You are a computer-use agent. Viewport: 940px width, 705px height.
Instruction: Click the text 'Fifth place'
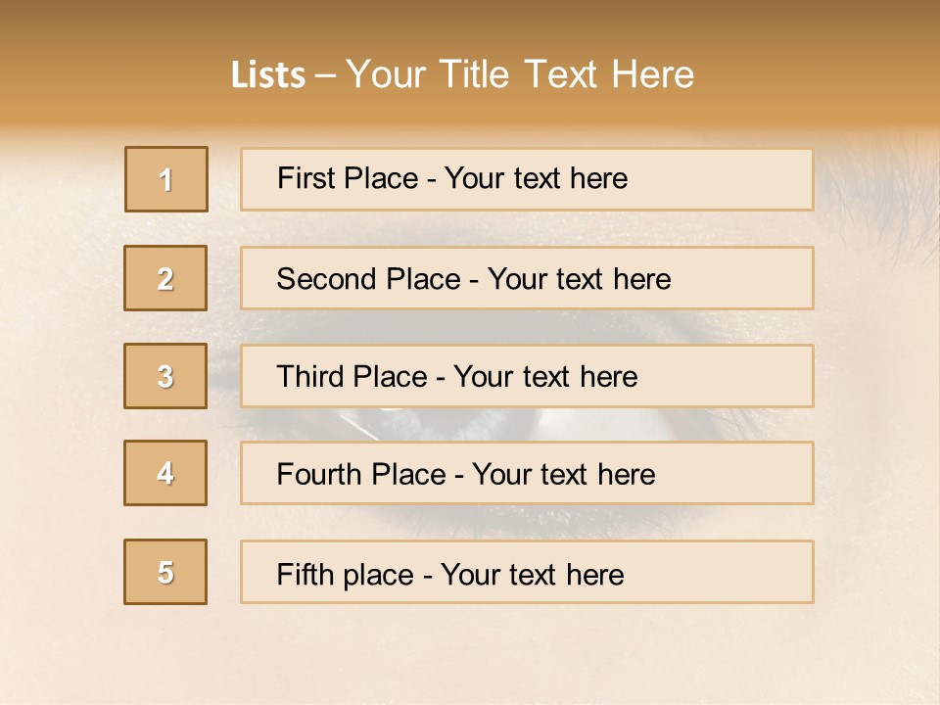pyautogui.click(x=345, y=575)
